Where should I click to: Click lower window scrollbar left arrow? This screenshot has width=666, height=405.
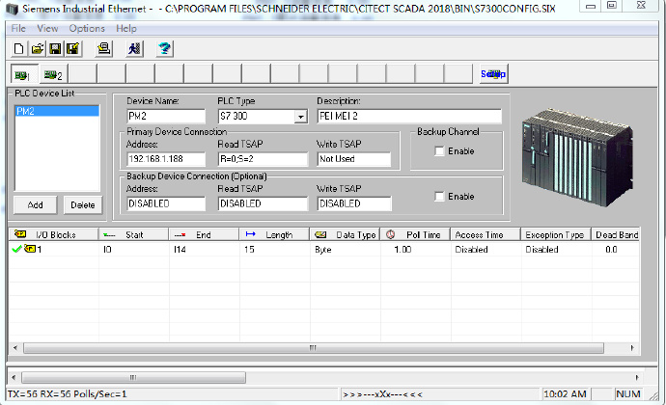14,377
